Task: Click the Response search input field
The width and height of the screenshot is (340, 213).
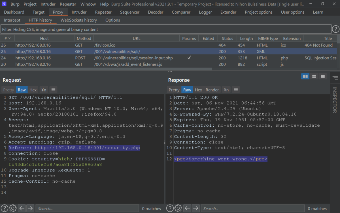Action: tap(252, 208)
